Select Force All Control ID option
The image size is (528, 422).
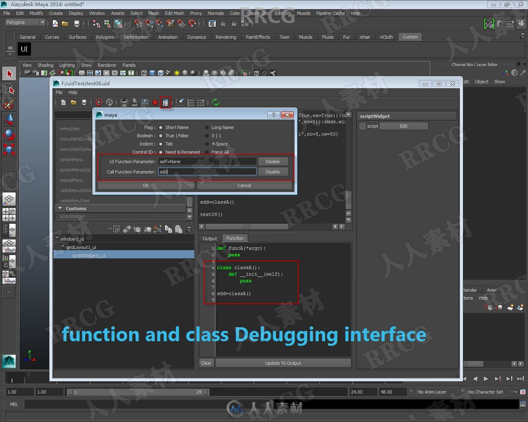click(207, 152)
